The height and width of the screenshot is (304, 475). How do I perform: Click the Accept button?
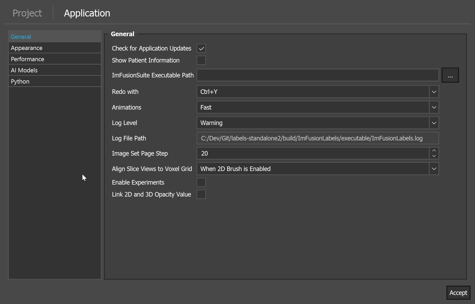click(x=458, y=293)
